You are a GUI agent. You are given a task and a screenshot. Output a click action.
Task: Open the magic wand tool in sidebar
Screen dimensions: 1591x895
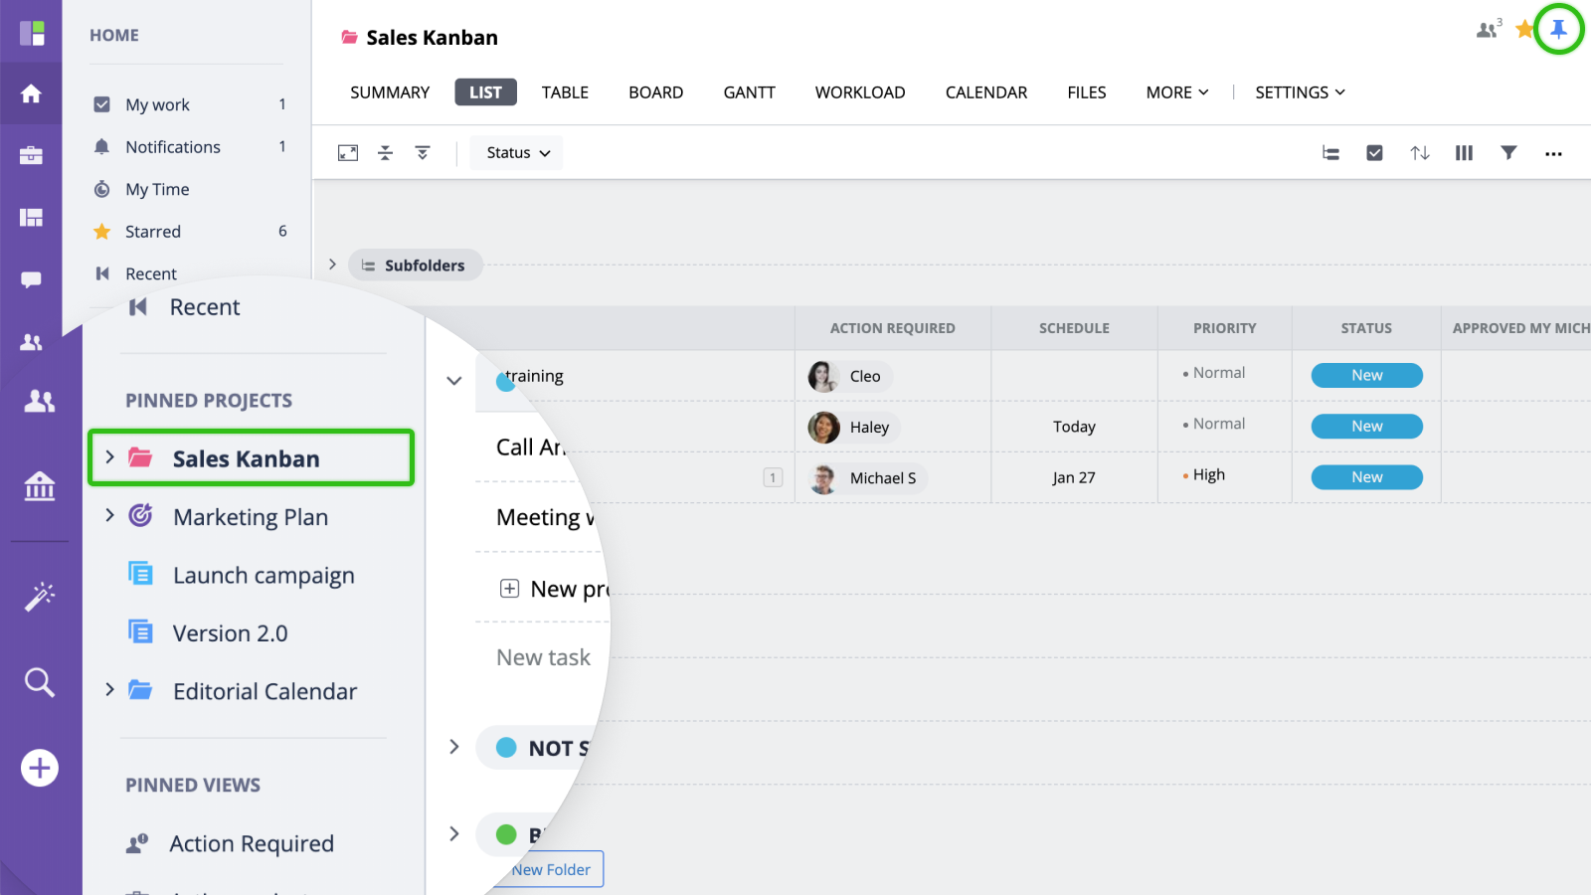[40, 597]
